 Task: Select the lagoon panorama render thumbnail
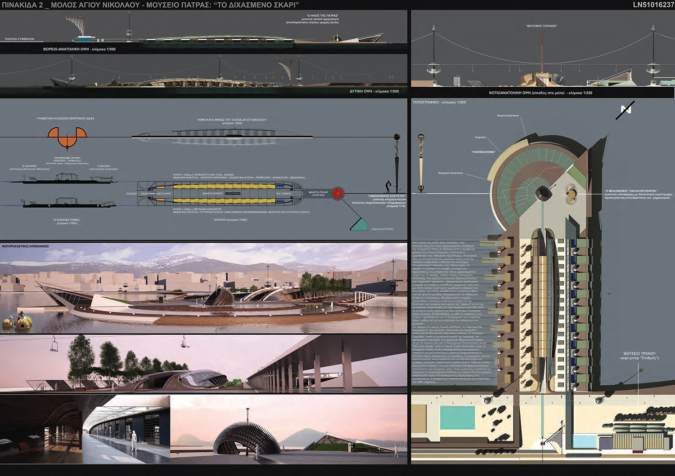[x=203, y=288]
